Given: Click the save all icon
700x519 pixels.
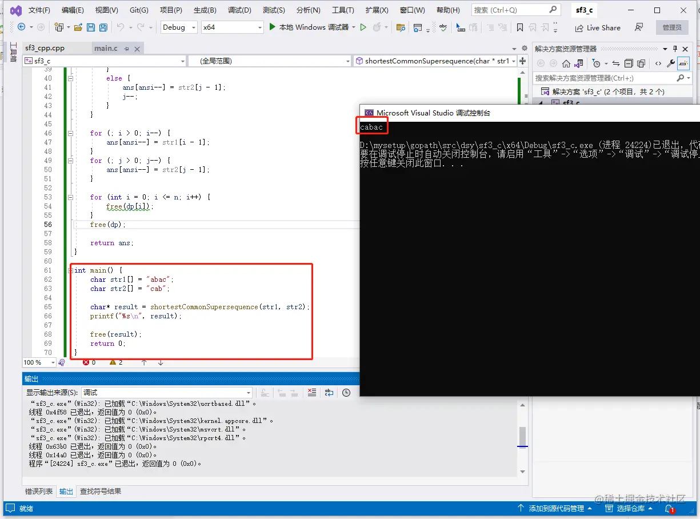Looking at the screenshot, I should pos(103,27).
